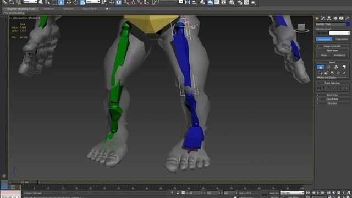Open the Utilities hammer panel tab
Image resolution: width=352 pixels, height=198 pixels.
pos(347,18)
